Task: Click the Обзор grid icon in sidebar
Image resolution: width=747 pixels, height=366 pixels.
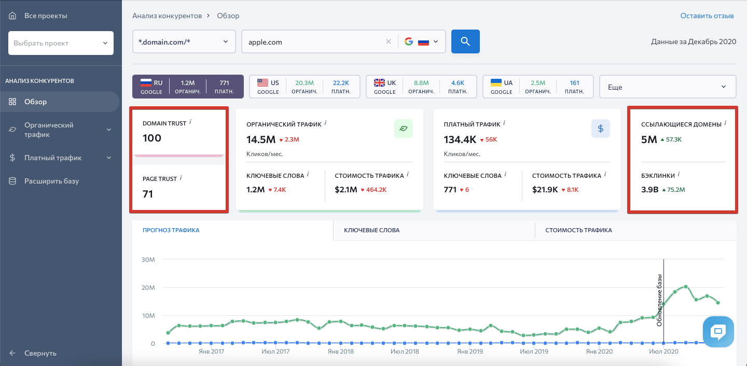Action: 12,102
